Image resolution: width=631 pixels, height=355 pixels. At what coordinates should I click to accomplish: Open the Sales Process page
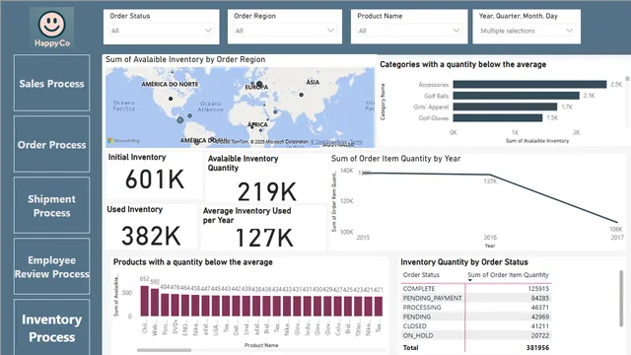pyautogui.click(x=51, y=83)
